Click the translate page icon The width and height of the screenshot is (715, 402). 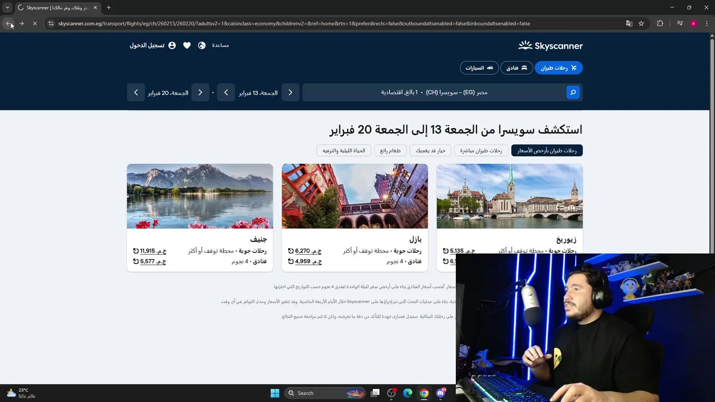629,23
